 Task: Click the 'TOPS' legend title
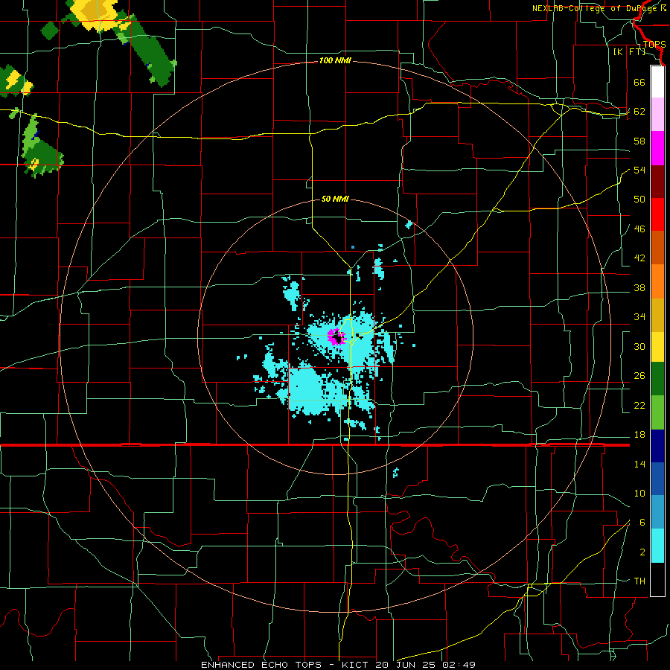(x=654, y=45)
